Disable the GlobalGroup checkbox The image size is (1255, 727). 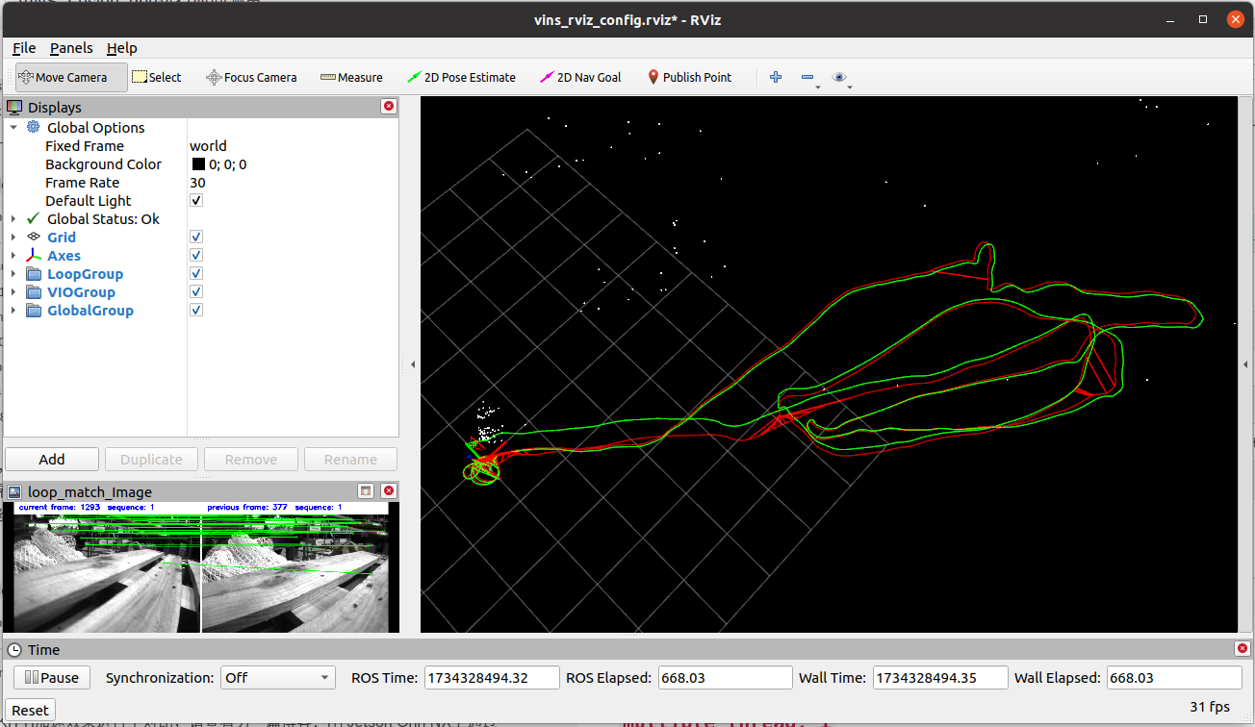[196, 310]
